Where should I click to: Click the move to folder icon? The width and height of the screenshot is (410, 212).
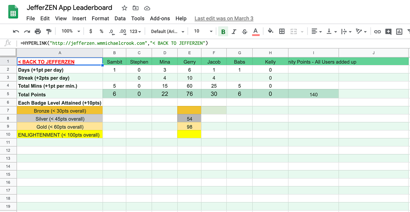(x=136, y=8)
